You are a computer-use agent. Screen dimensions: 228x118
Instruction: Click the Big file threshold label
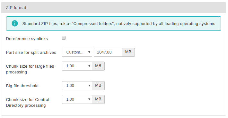click(22, 86)
